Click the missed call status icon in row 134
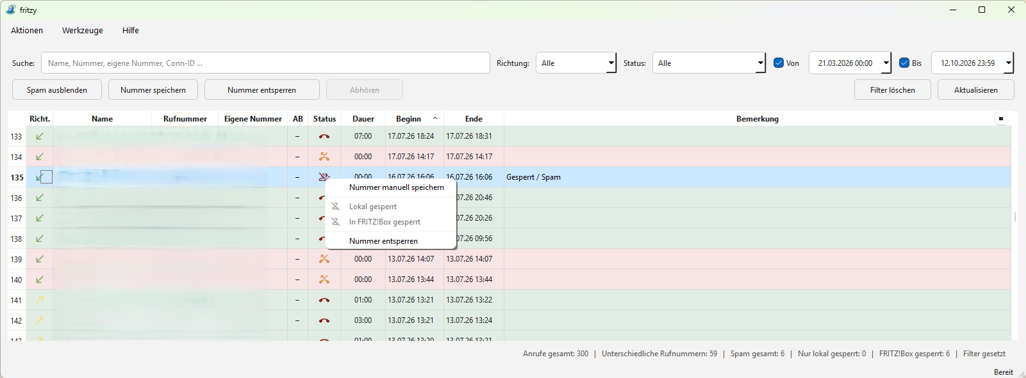The height and width of the screenshot is (378, 1026). pos(324,157)
